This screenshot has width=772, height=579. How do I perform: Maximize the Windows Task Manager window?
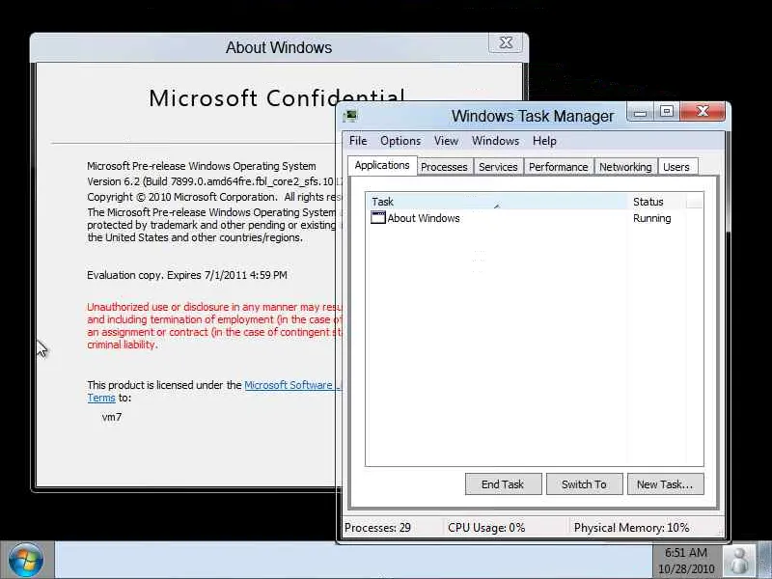click(667, 112)
